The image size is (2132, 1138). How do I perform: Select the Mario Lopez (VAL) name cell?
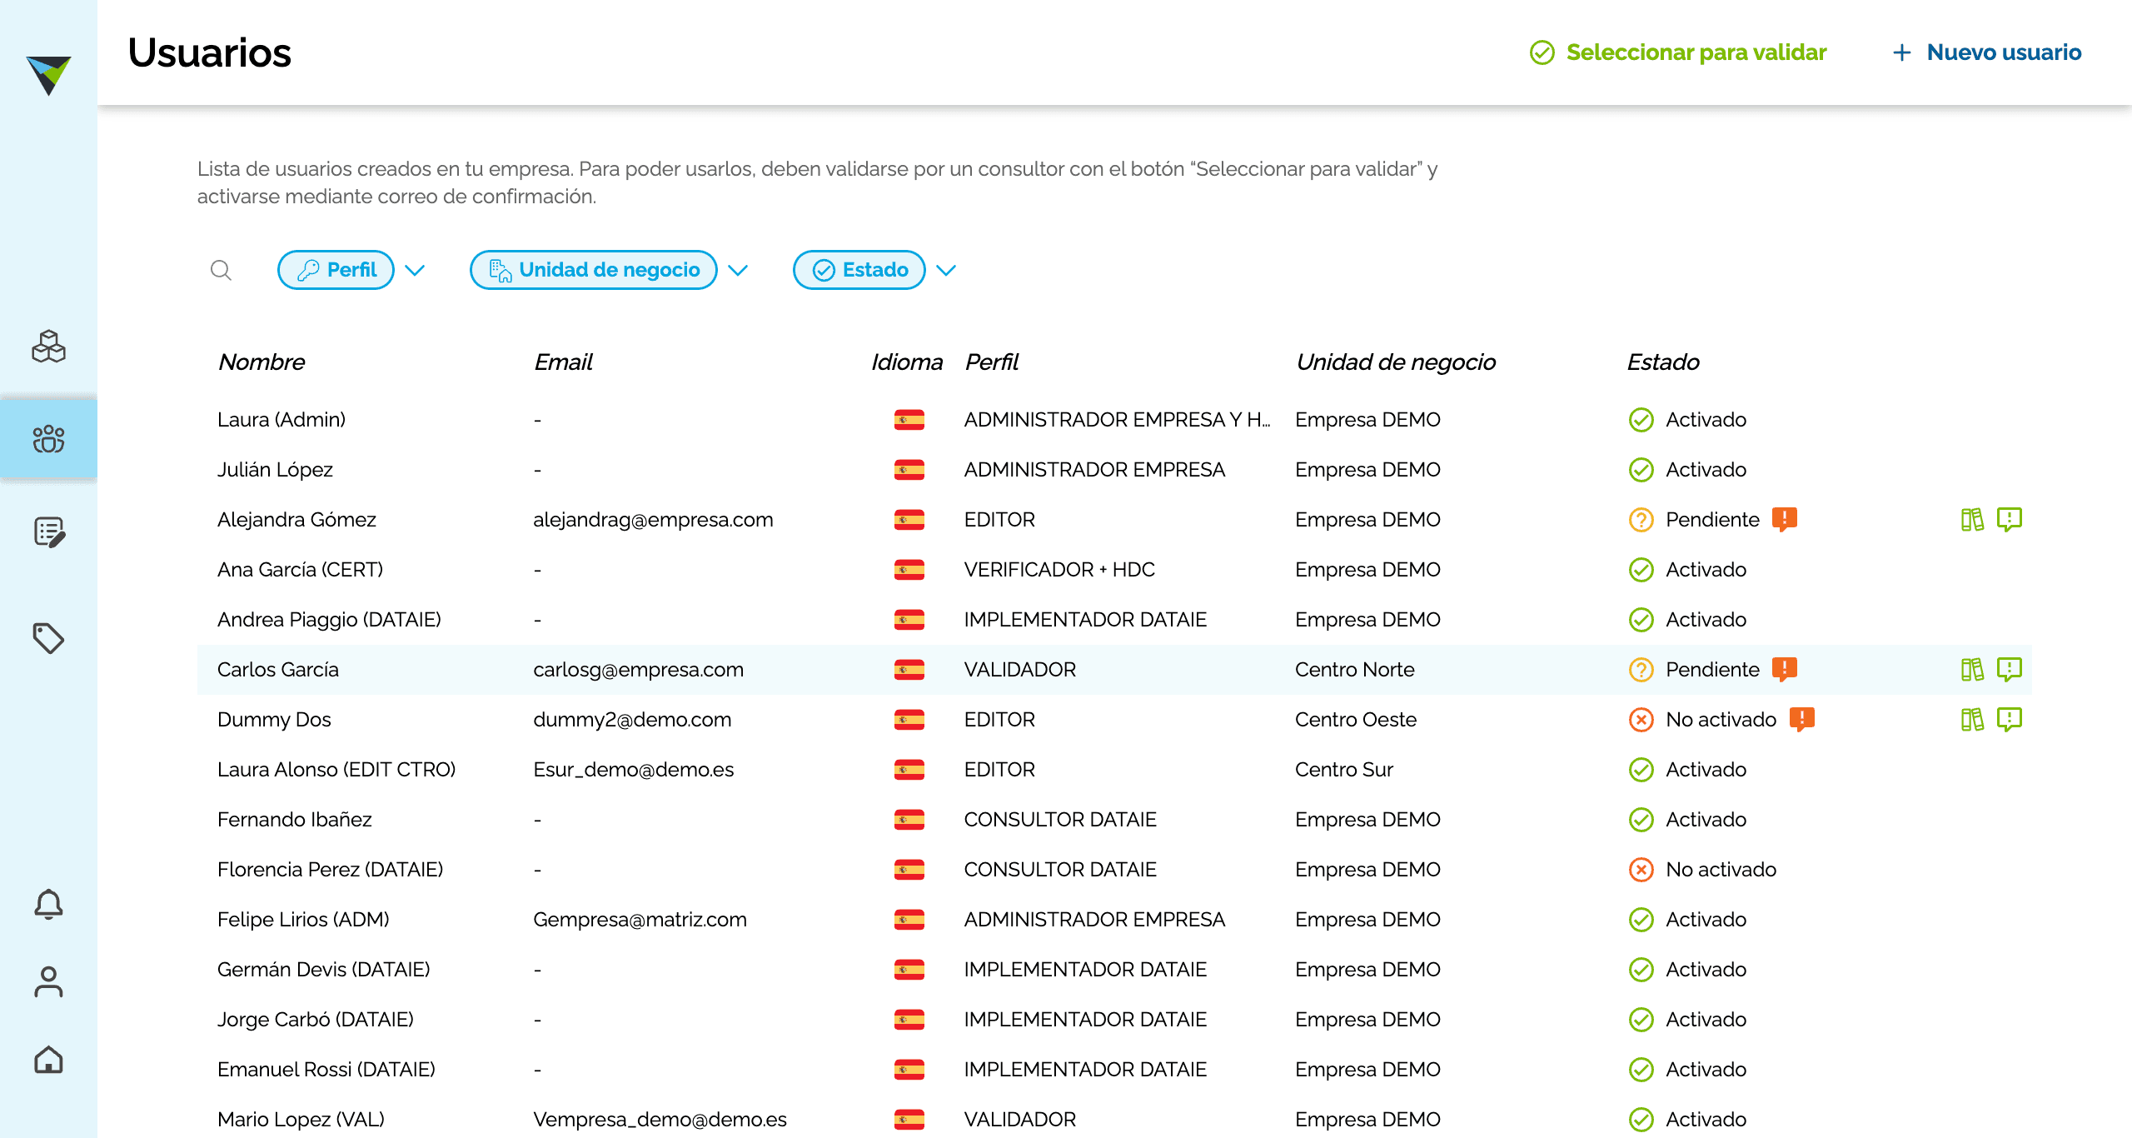[x=301, y=1120]
